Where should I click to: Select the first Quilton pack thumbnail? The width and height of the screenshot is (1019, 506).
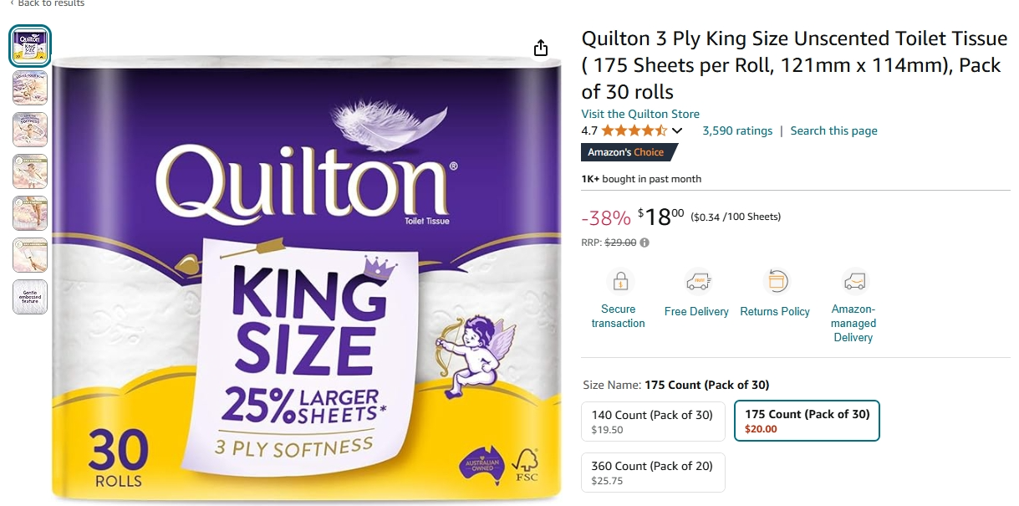coord(30,46)
